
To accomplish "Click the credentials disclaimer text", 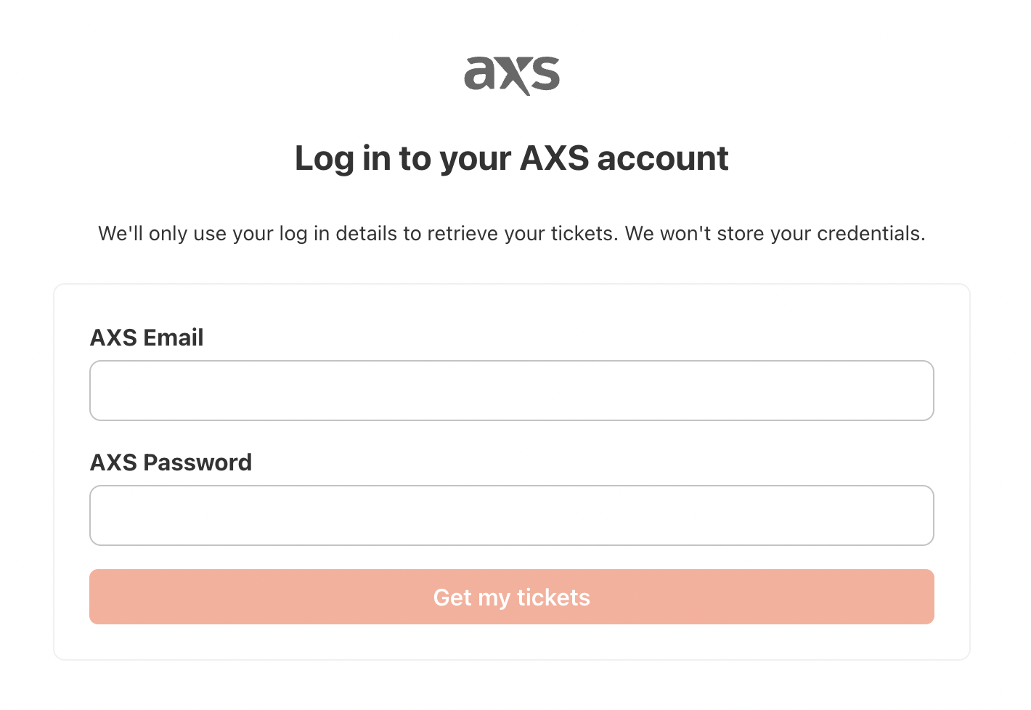I will pos(511,233).
